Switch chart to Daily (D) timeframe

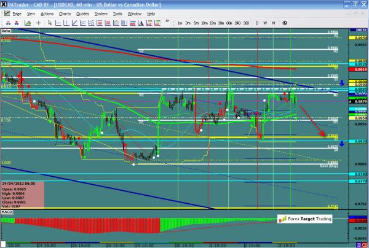[256, 23]
